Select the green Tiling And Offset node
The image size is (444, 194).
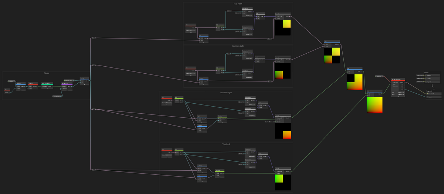(x=47, y=86)
